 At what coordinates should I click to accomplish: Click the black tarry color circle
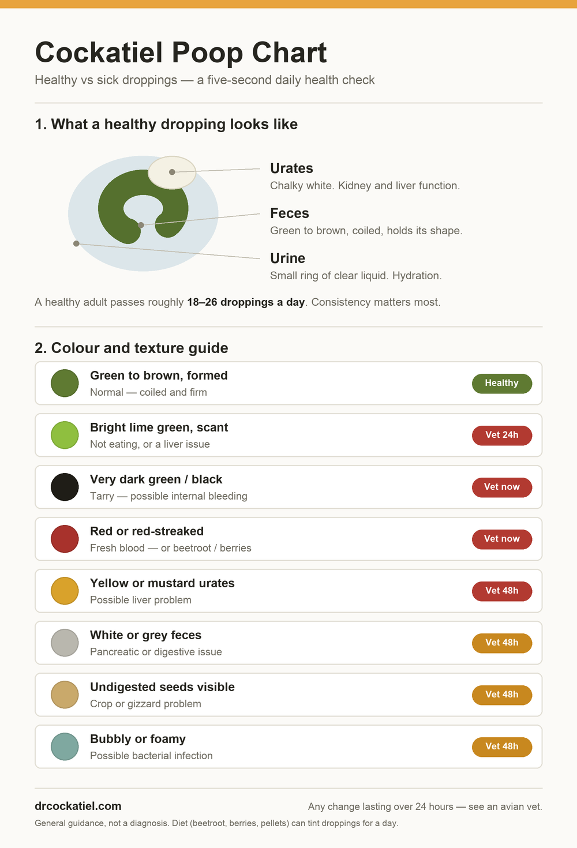click(65, 487)
